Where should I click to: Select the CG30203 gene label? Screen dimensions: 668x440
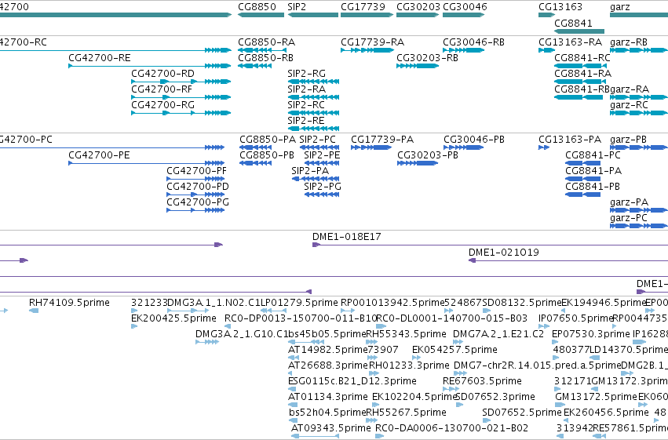click(x=418, y=6)
